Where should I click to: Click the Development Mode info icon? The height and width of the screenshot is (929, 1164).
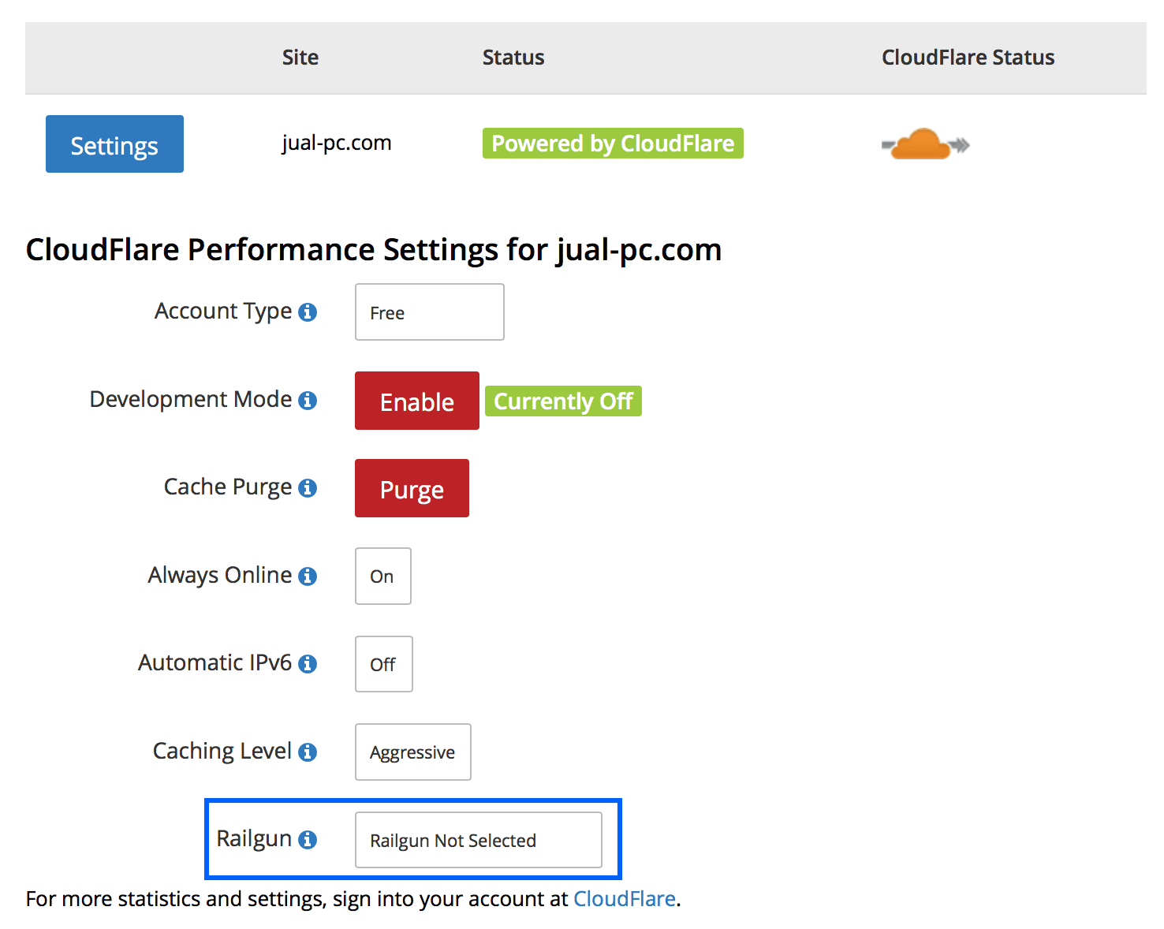(x=309, y=401)
